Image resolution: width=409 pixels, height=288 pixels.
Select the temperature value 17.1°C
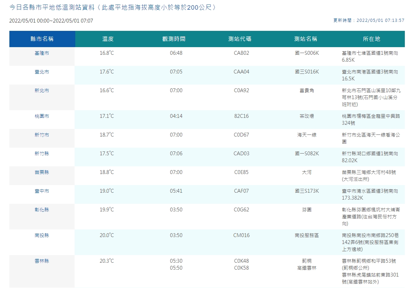point(107,116)
